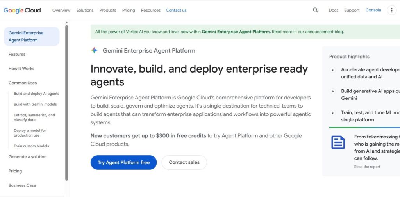This screenshot has width=400, height=197.
Task: Click the document report icon
Action: point(338,142)
